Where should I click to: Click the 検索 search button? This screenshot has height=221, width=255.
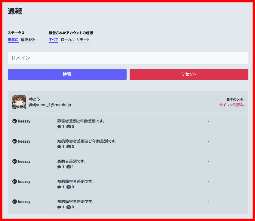67,74
